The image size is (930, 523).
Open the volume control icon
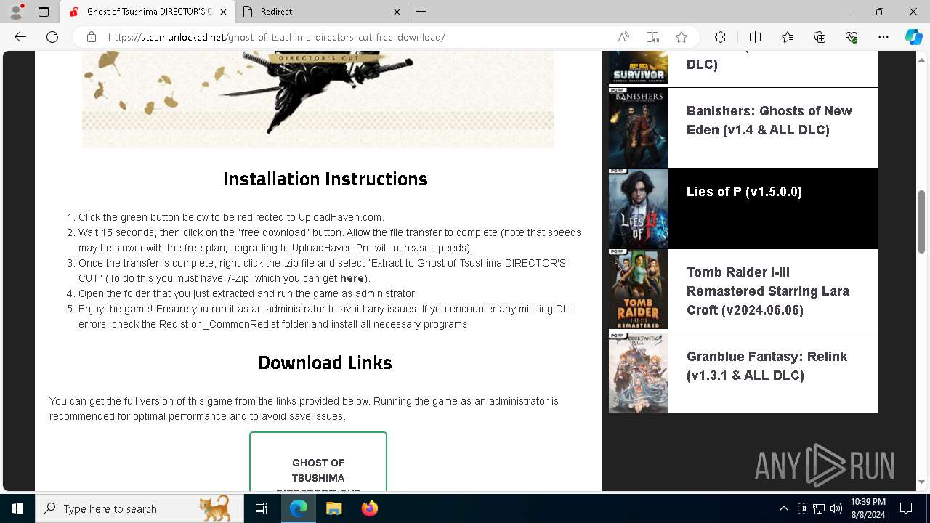(836, 508)
